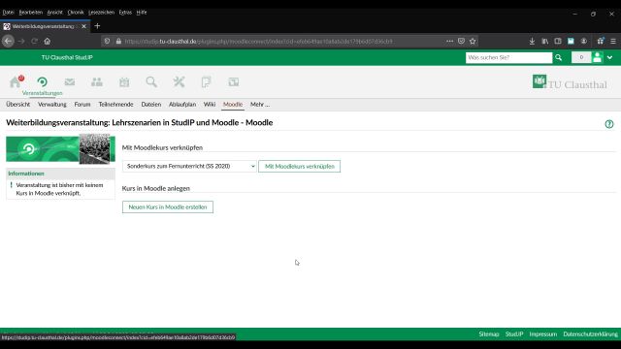Open the calendar planner icon
Screen dimensions: 621x349
click(x=124, y=81)
